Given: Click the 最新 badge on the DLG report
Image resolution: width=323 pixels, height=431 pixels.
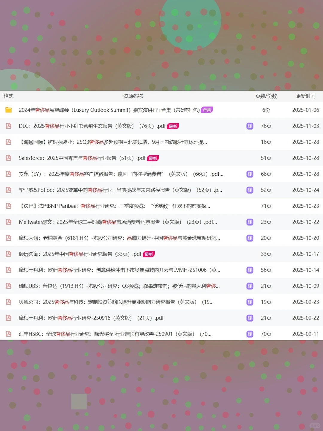Looking at the screenshot, I should coord(173,126).
